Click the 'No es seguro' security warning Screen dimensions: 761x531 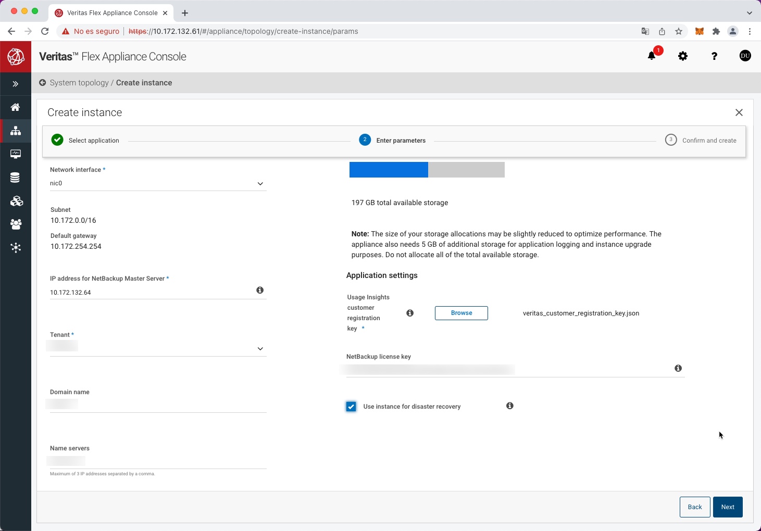click(x=91, y=31)
